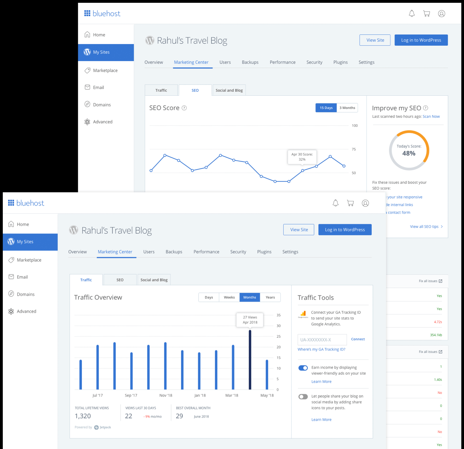Switch SEO Score view to 3 Months
464x449 pixels.
[347, 108]
